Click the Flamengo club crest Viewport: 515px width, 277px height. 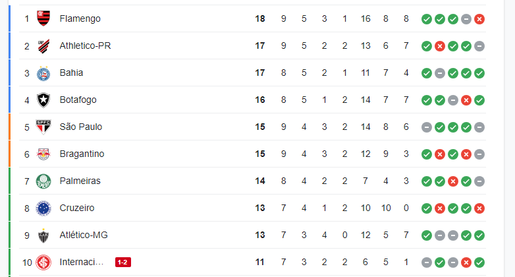pyautogui.click(x=43, y=18)
